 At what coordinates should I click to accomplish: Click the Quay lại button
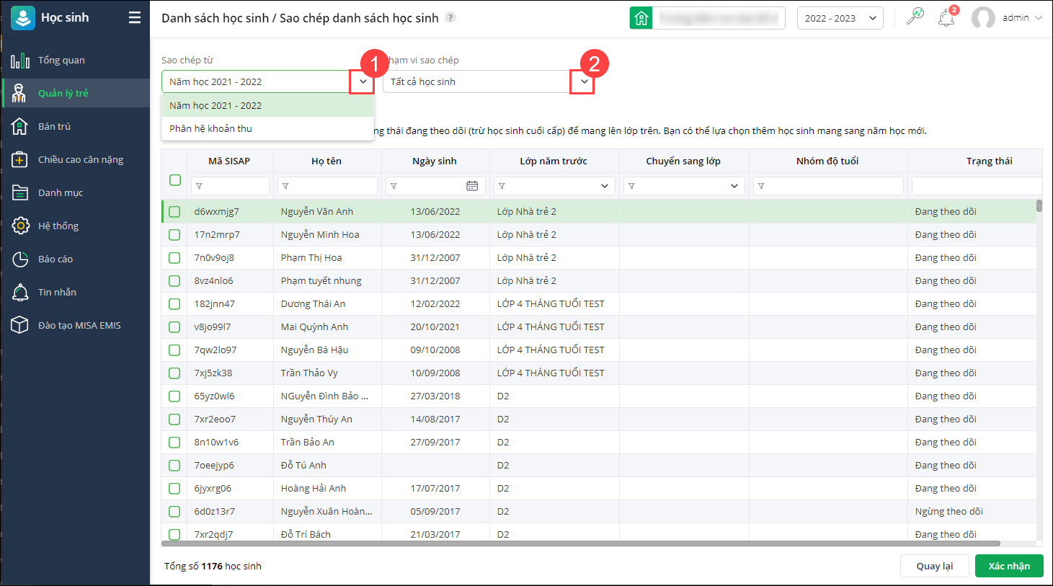(935, 566)
